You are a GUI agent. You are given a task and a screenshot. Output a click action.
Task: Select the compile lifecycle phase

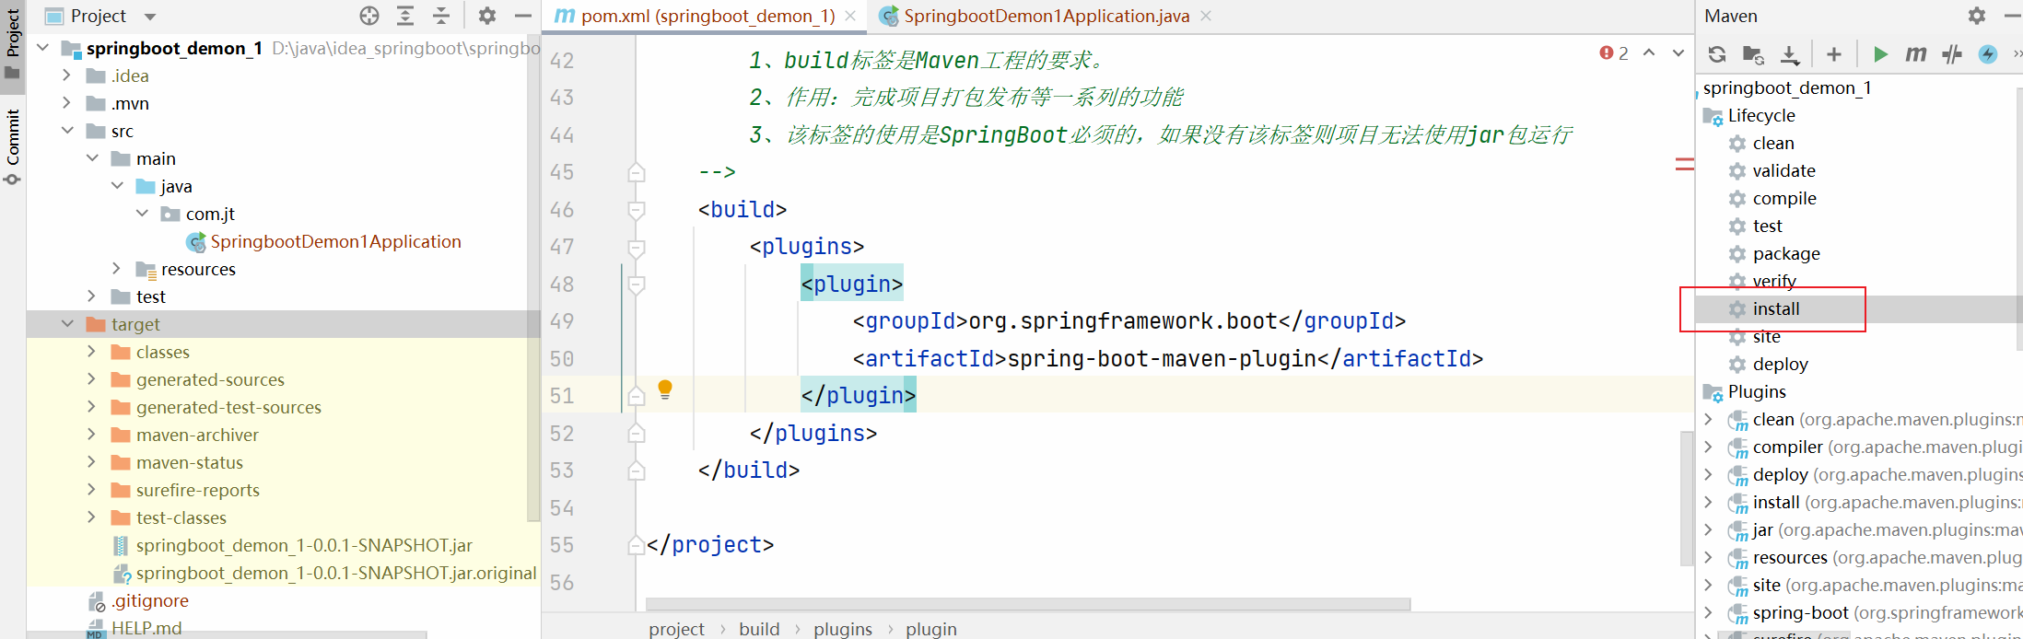1784,198
